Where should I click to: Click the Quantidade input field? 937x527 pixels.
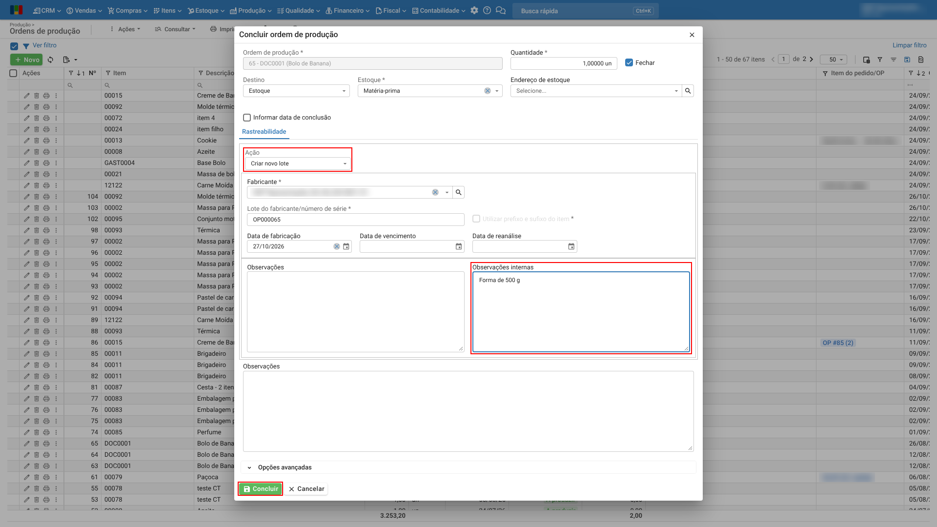click(564, 63)
